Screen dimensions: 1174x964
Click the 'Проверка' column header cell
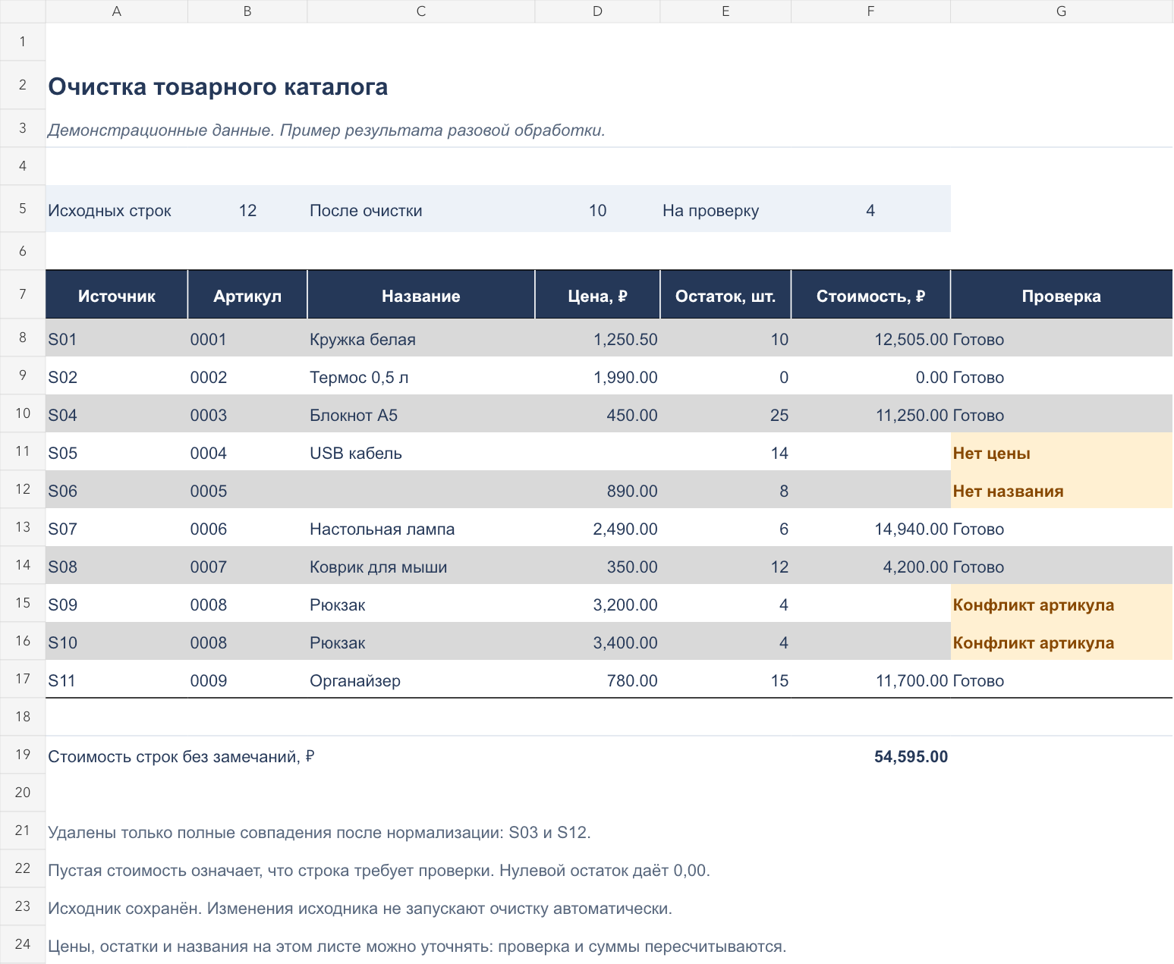[x=1061, y=296]
